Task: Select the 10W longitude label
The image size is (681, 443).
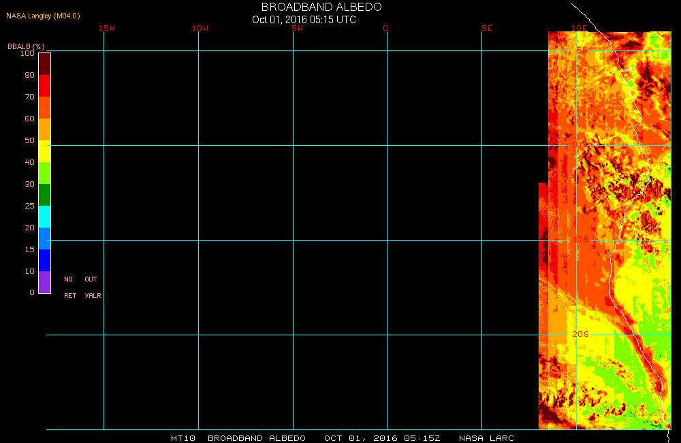Action: click(x=200, y=28)
